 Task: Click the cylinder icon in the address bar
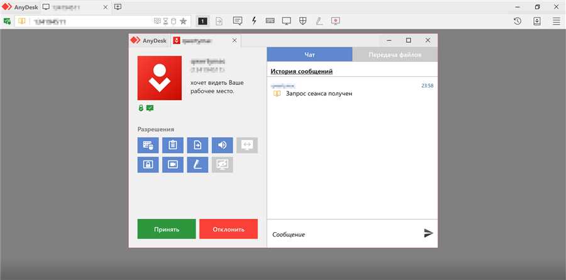coord(174,21)
